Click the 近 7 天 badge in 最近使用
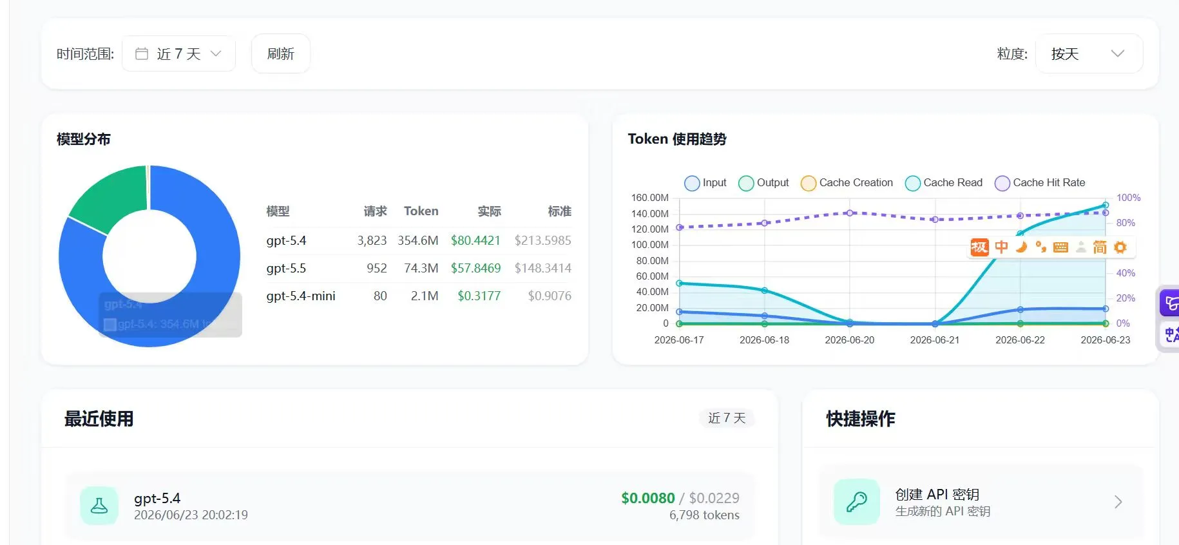The width and height of the screenshot is (1179, 545). coord(727,418)
